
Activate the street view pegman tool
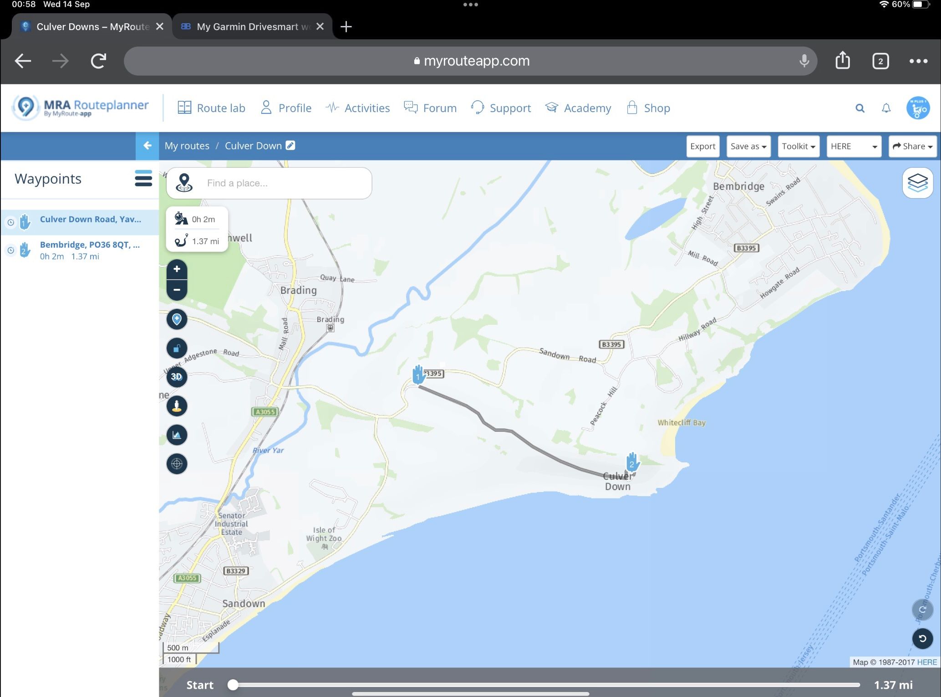click(x=177, y=406)
